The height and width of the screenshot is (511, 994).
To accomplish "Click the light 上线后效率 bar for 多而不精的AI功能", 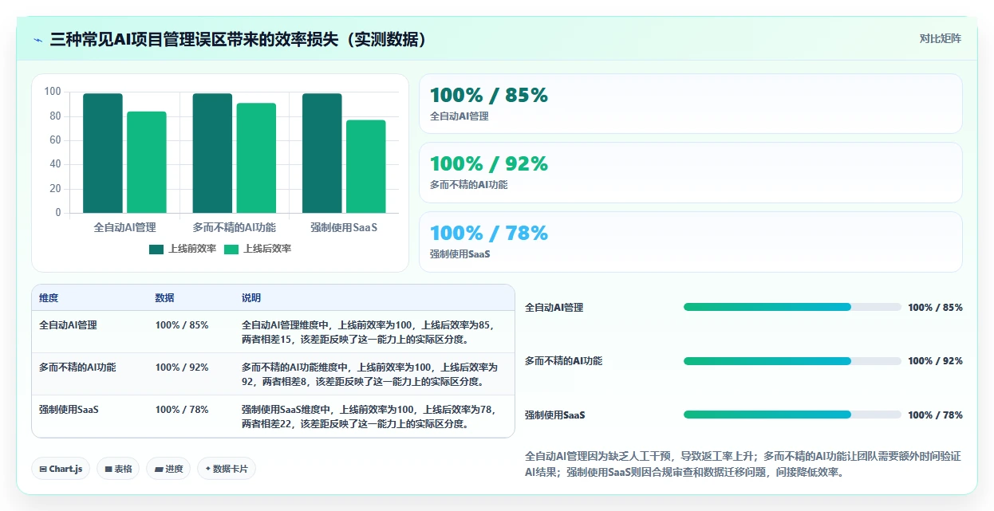I will point(256,158).
